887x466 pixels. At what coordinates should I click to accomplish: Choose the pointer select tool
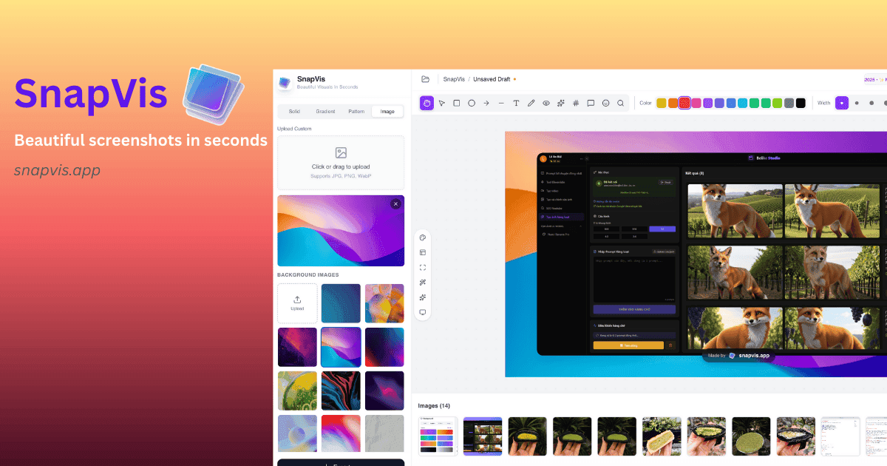coord(441,103)
